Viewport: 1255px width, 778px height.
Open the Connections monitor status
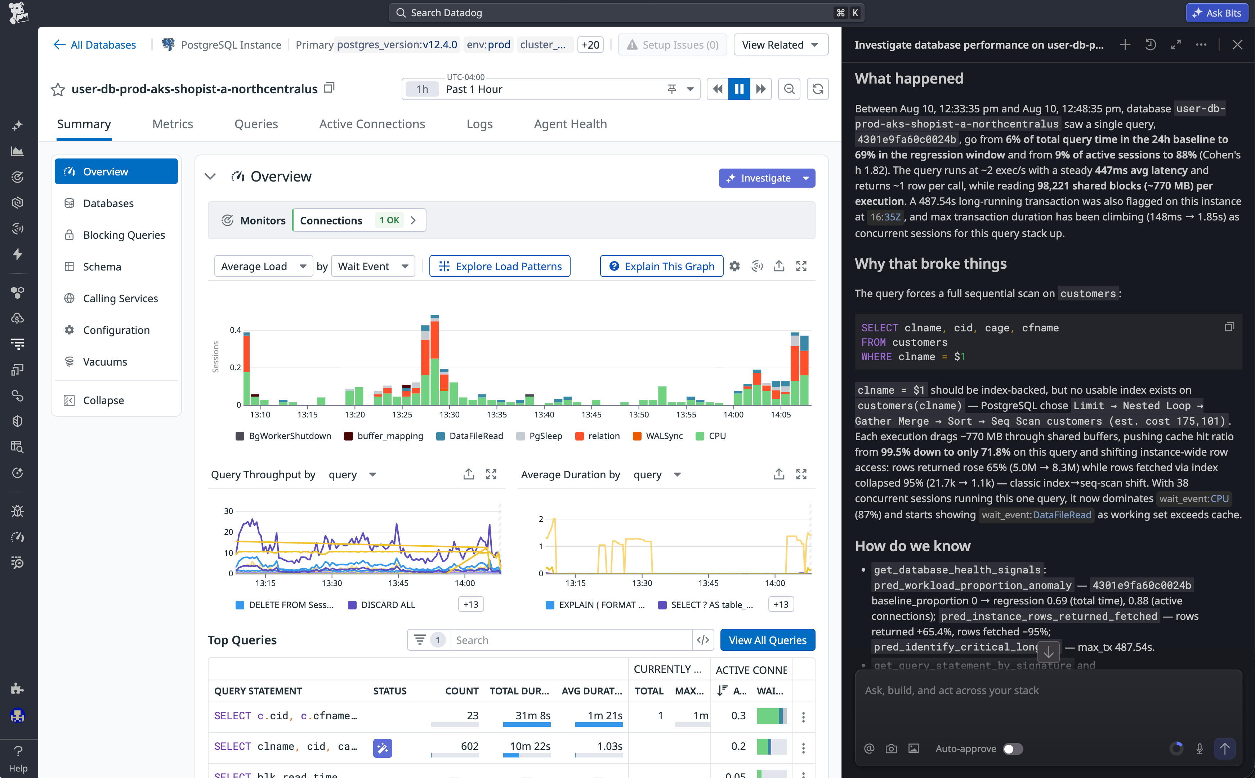[x=359, y=220]
